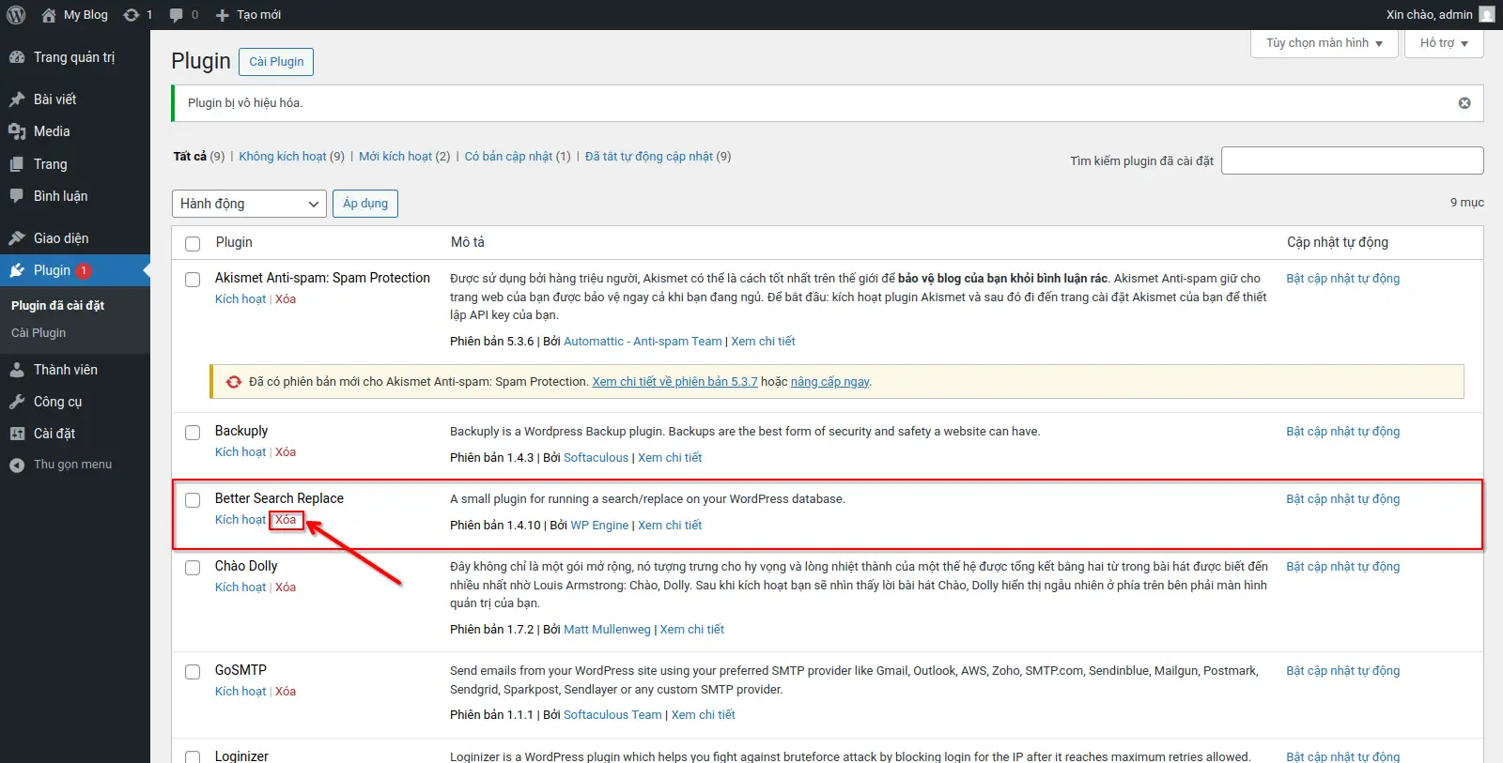
Task: Click Kích hoạt under GoSMTP
Action: (240, 692)
